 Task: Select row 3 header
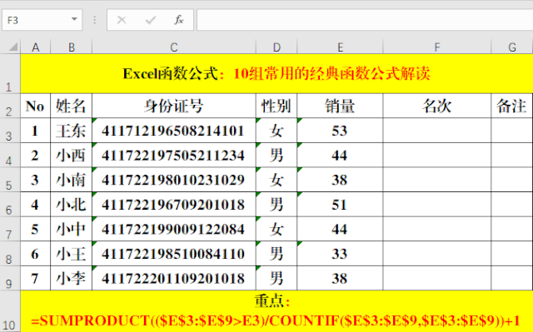(x=10, y=131)
